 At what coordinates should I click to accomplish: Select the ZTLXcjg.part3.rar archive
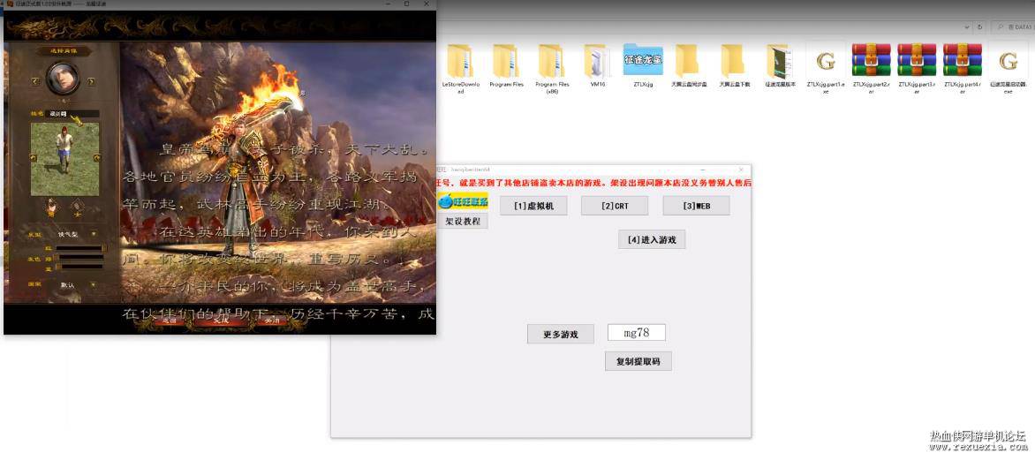pyautogui.click(x=917, y=68)
